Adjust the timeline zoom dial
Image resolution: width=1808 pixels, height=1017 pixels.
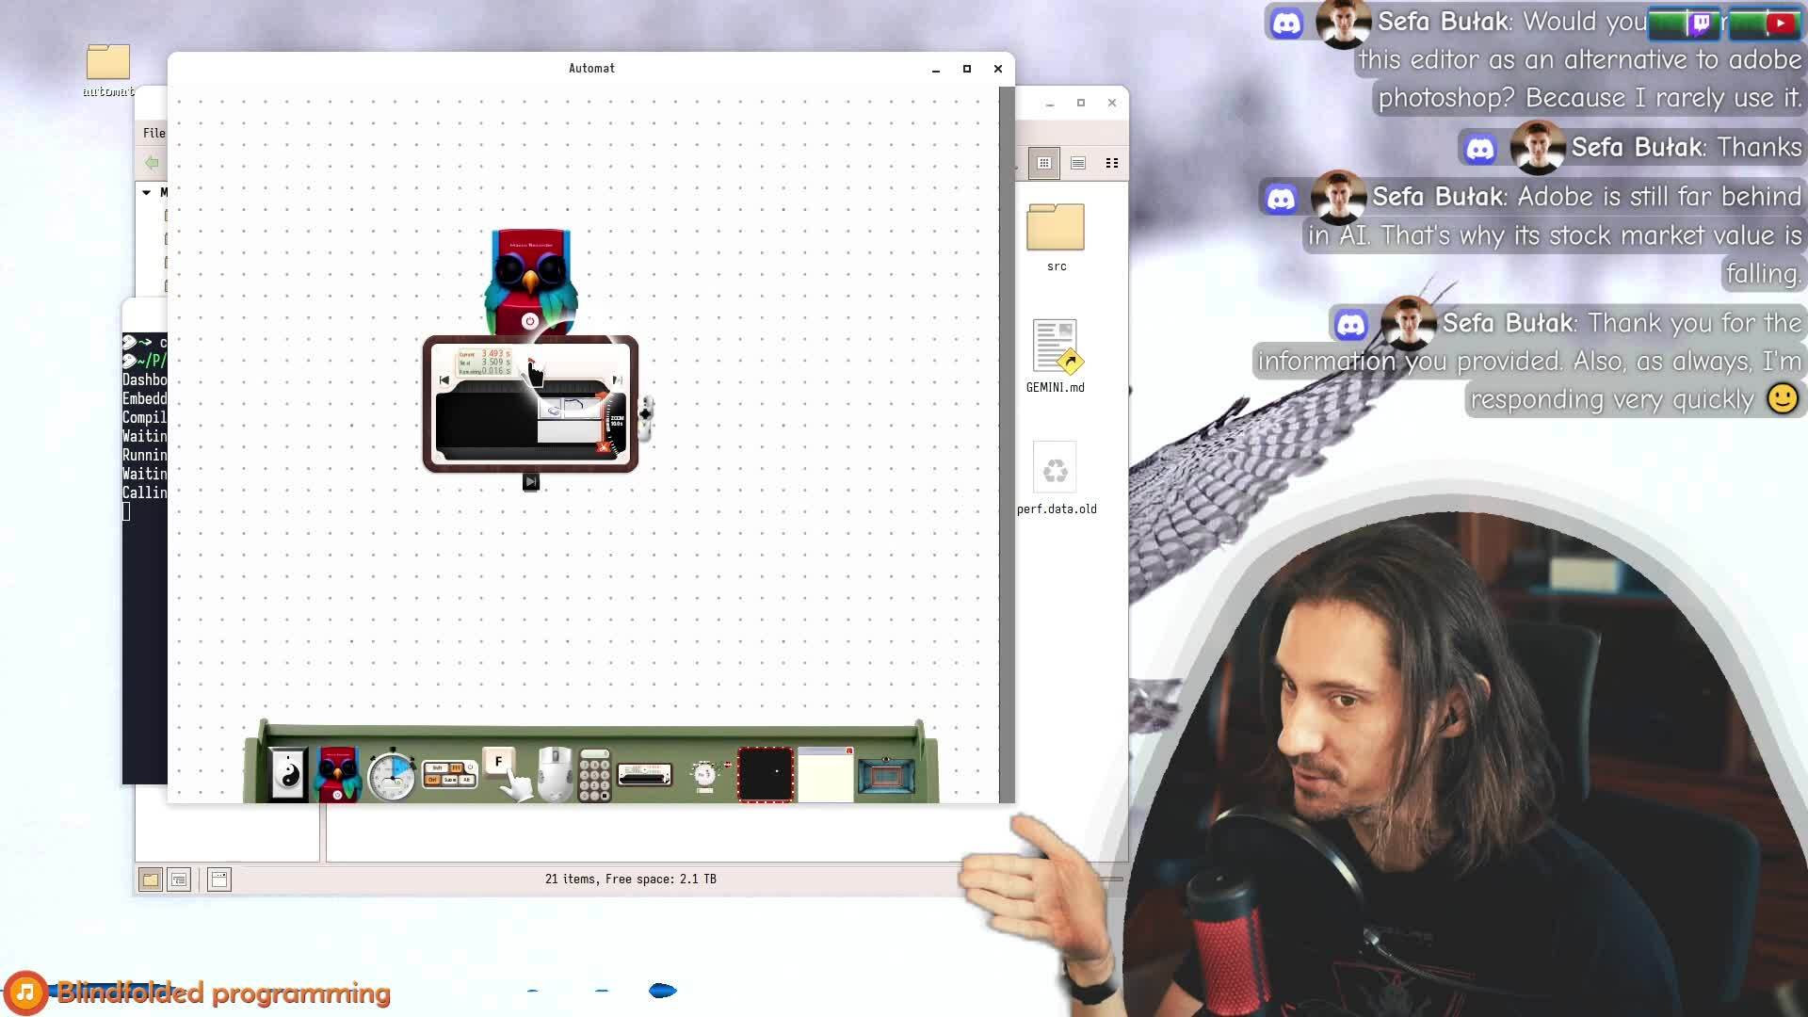coord(617,422)
